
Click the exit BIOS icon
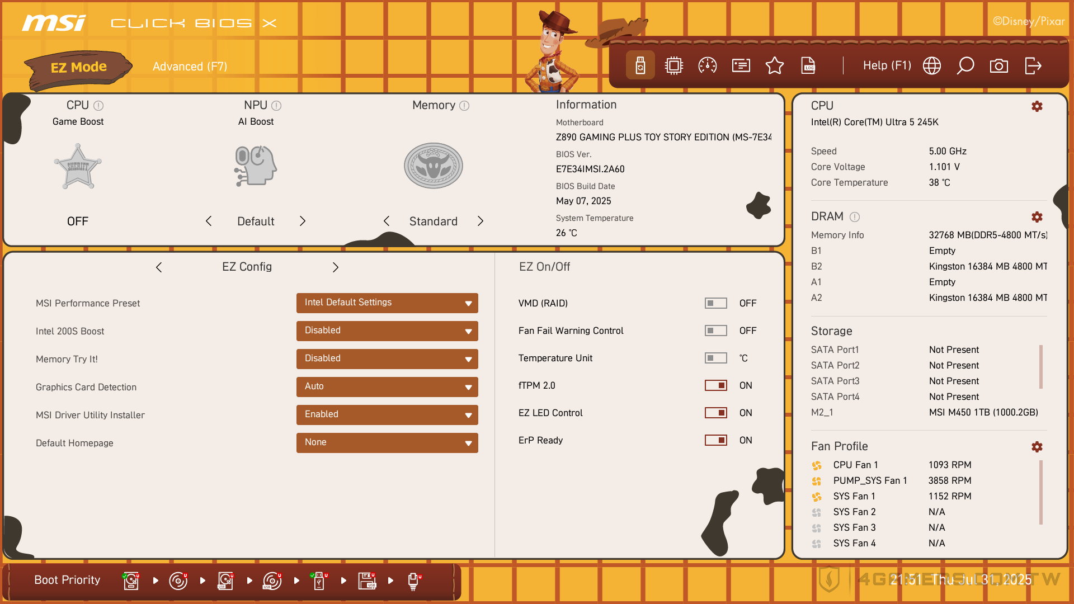(x=1033, y=65)
